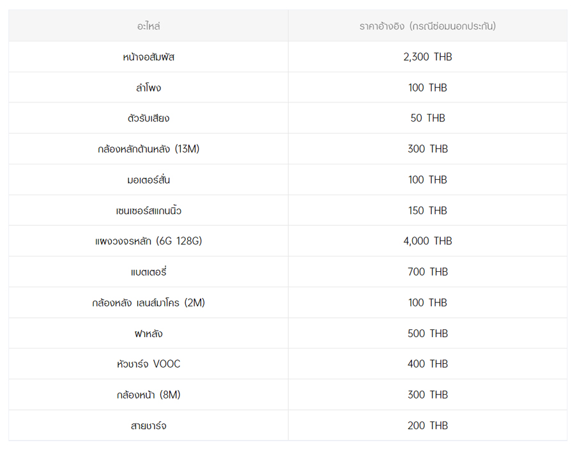The height and width of the screenshot is (449, 575).
Task: Select the หัวชาร์จ VOOC part name
Action: point(148,364)
